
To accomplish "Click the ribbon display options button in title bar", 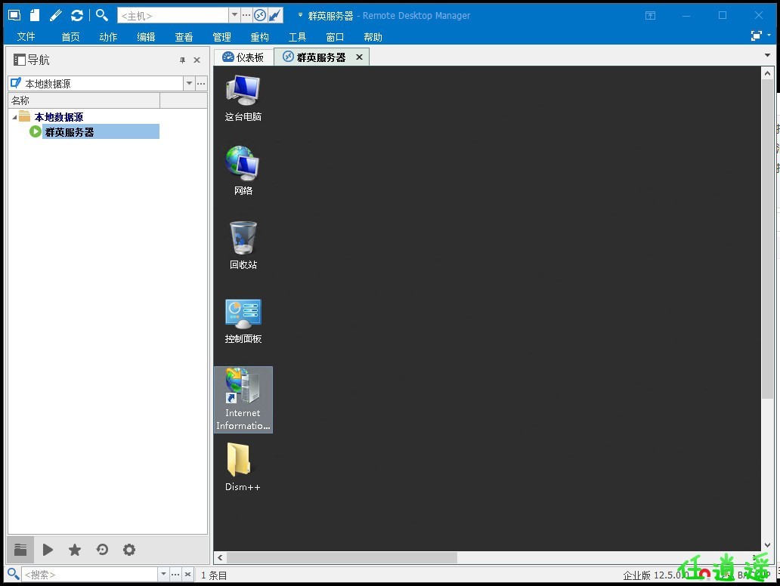I will coord(650,15).
